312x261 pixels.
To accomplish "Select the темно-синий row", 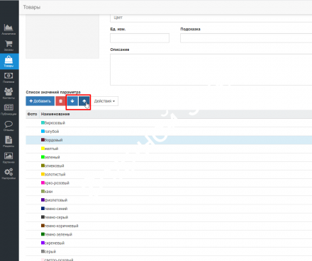I will coord(169,209).
